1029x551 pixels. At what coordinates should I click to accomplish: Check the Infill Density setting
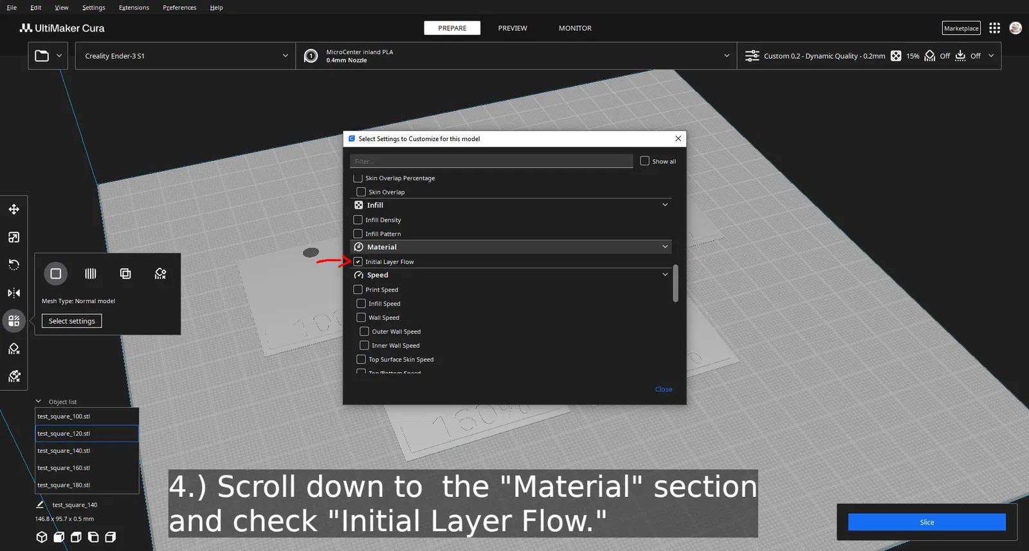[x=358, y=219]
